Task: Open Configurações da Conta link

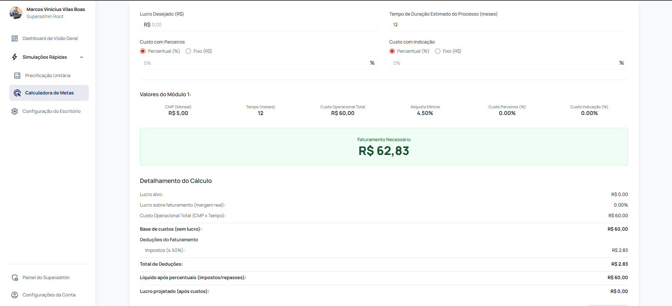Action: click(49, 295)
